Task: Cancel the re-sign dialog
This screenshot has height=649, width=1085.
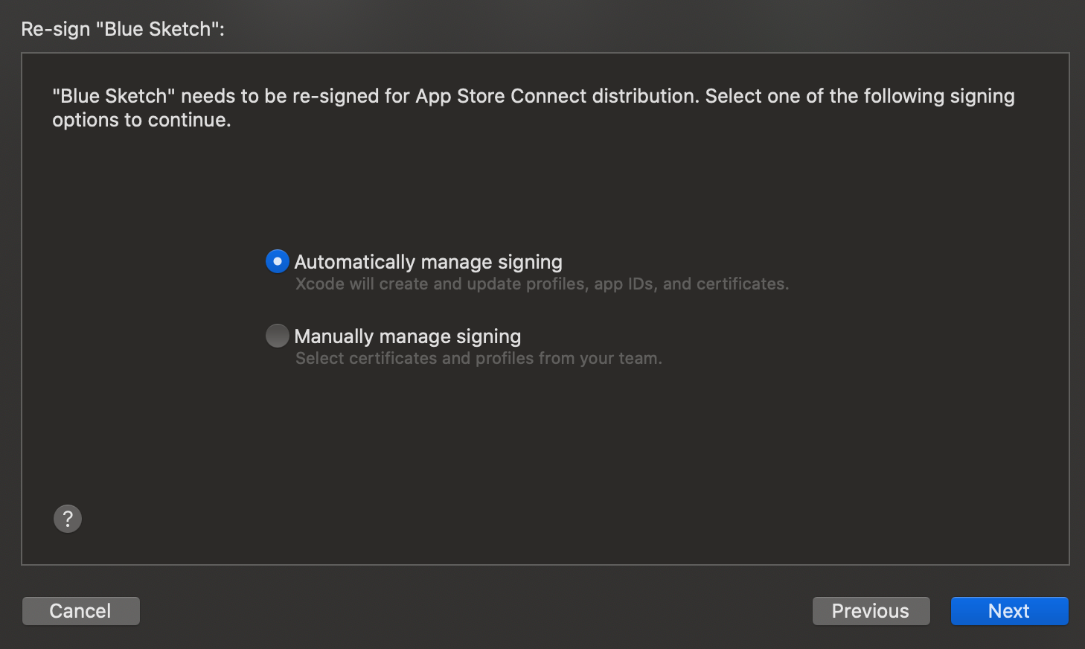Action: (80, 611)
